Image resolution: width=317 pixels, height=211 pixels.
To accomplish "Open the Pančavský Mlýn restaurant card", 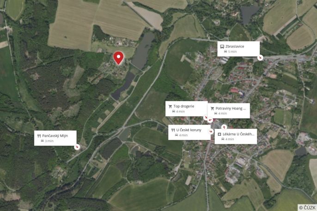I will pyautogui.click(x=55, y=138).
